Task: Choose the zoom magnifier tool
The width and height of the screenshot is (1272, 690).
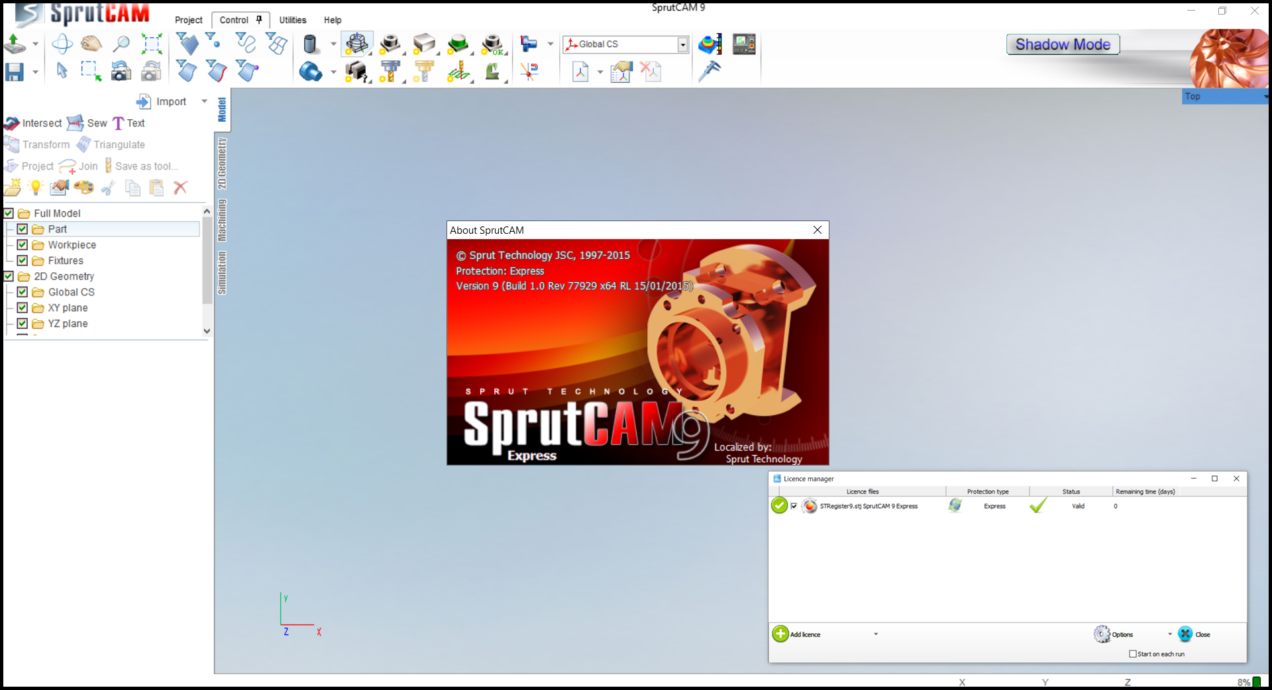Action: [x=121, y=44]
